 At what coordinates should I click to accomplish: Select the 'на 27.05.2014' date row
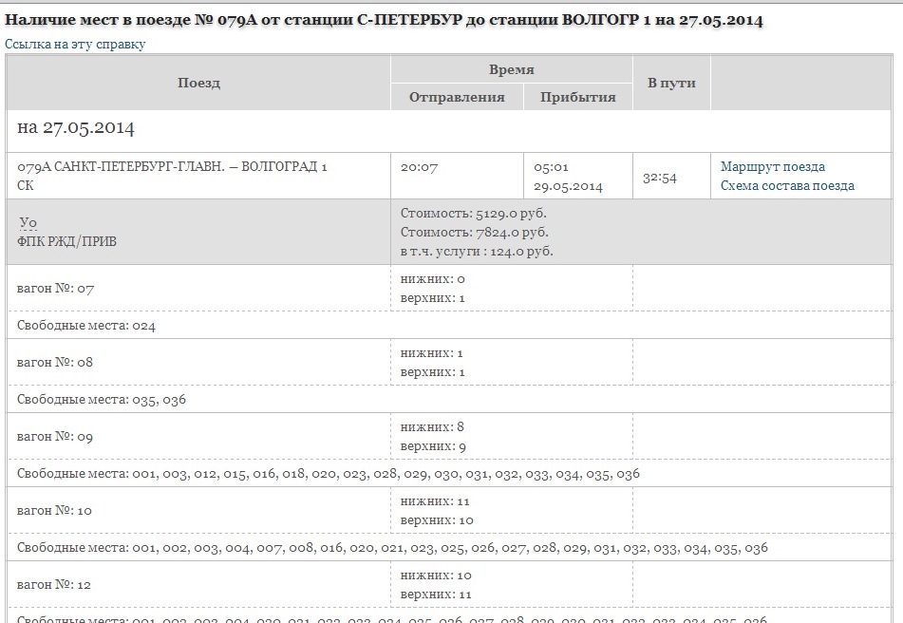point(76,128)
